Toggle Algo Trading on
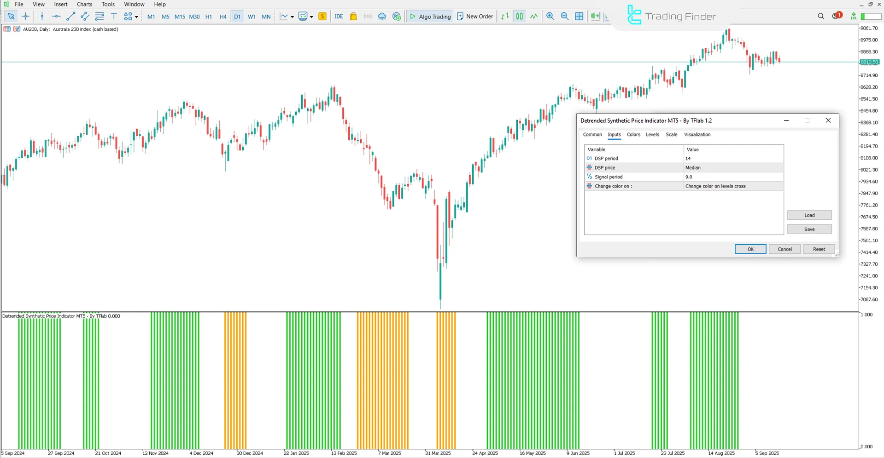884x458 pixels. [429, 16]
